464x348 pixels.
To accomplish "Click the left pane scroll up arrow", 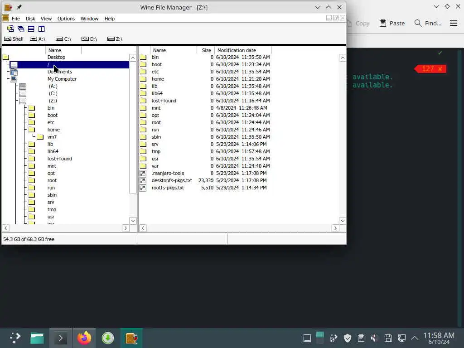I will [133, 58].
